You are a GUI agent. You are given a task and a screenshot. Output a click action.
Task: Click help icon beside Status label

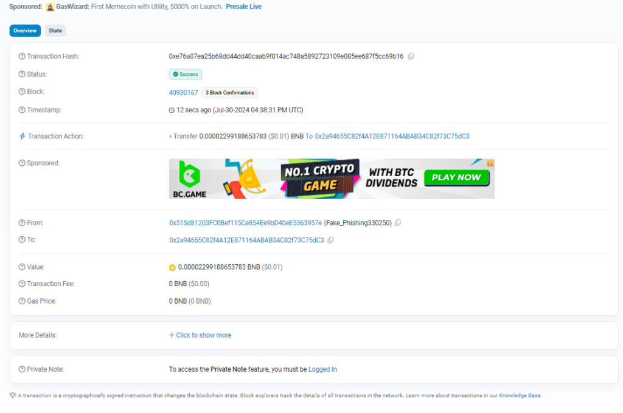(22, 74)
